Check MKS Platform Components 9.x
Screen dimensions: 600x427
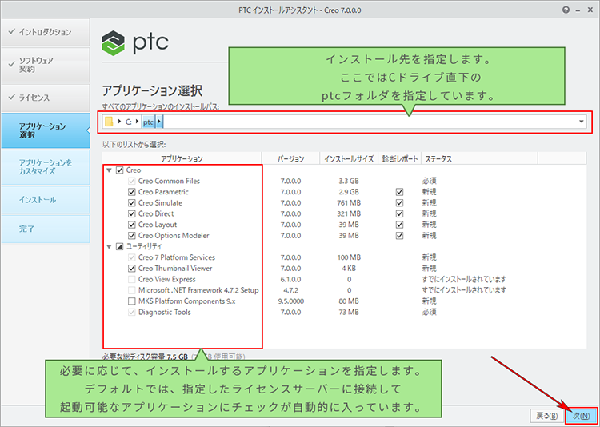point(132,301)
